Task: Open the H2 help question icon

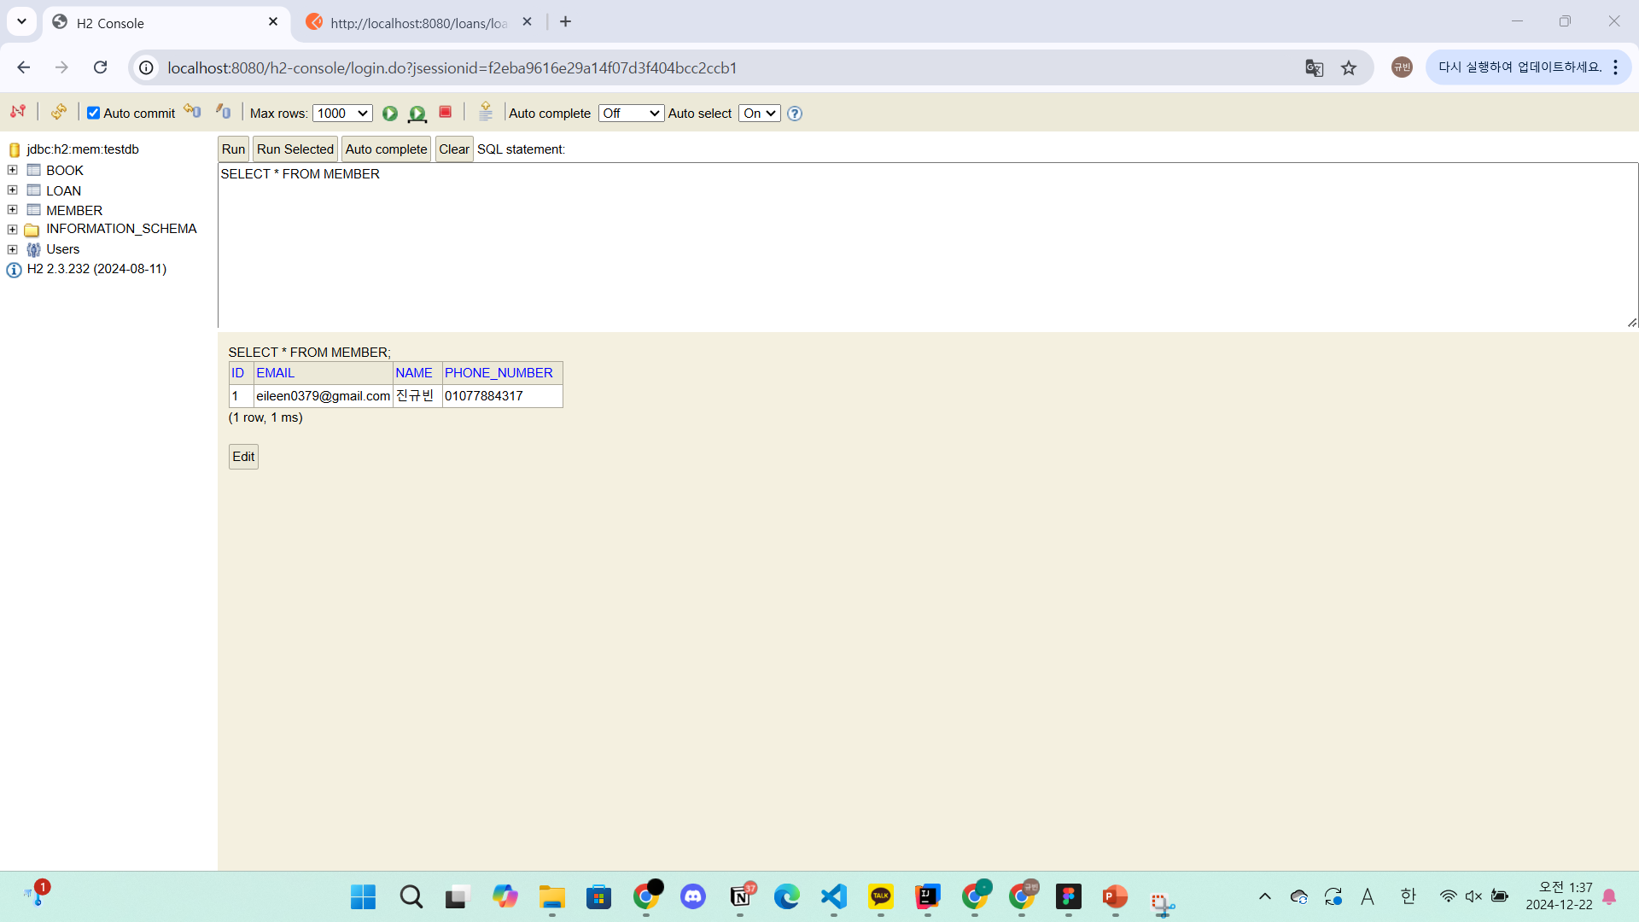Action: point(795,113)
